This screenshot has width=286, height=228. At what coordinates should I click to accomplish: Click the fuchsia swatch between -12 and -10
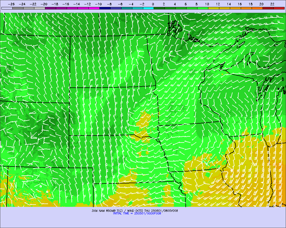(94, 8)
